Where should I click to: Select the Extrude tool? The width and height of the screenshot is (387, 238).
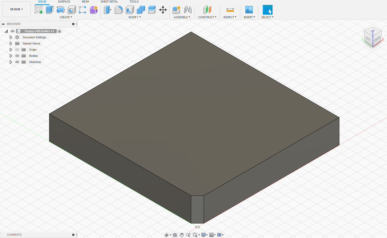point(50,10)
